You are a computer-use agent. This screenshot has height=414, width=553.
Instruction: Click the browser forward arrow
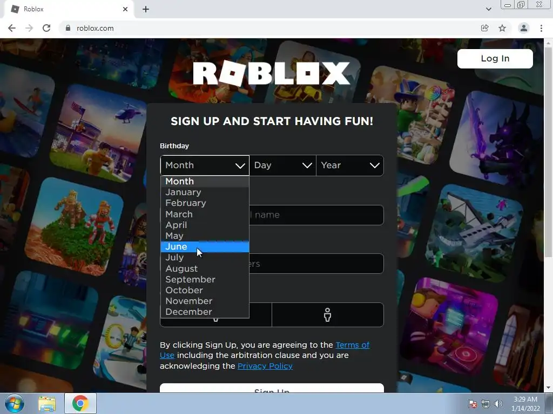(x=29, y=28)
